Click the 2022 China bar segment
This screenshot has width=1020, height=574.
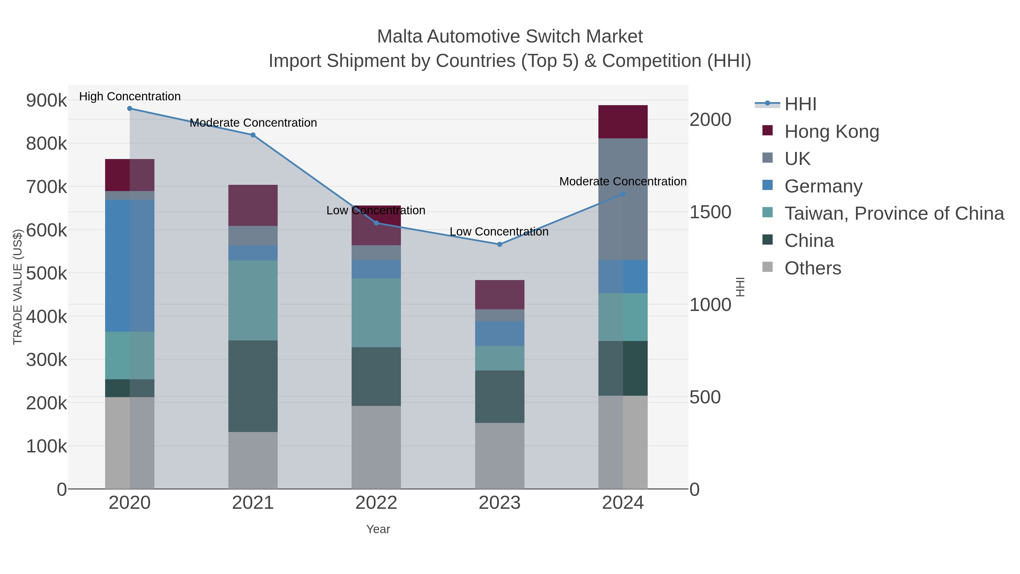pos(377,377)
